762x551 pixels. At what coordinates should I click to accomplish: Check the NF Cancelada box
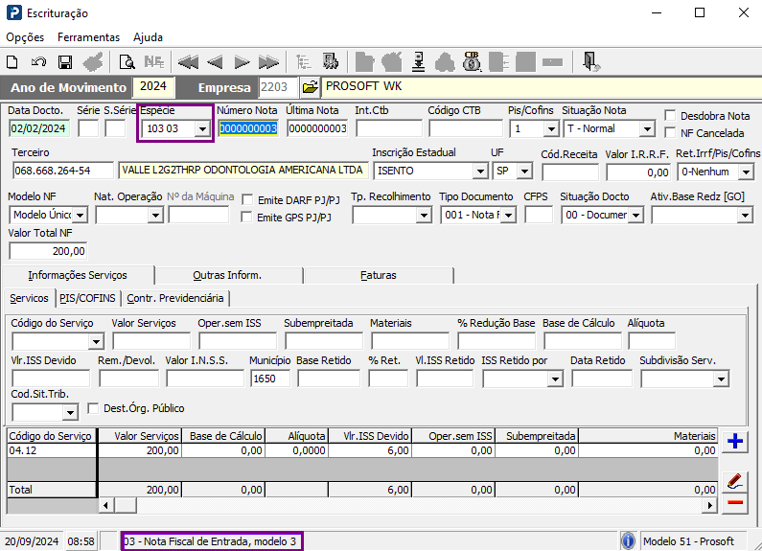(670, 132)
